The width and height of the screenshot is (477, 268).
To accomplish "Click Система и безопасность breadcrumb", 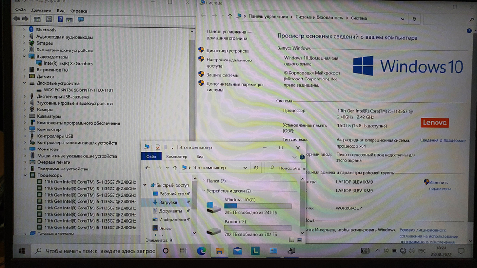I will coord(319,17).
